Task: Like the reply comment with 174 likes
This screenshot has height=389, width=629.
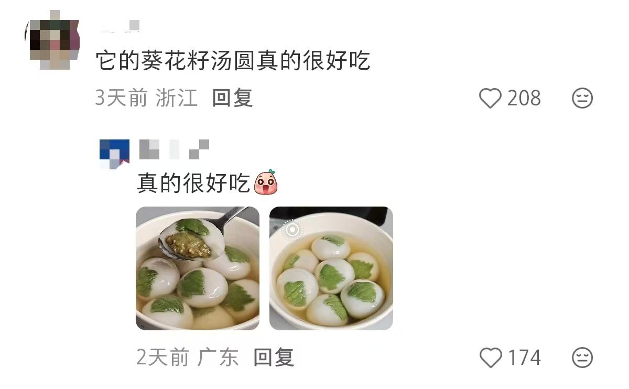Action: (491, 358)
